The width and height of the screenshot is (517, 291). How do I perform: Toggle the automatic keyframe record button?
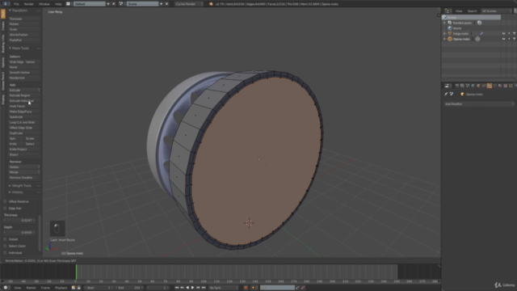click(x=246, y=288)
